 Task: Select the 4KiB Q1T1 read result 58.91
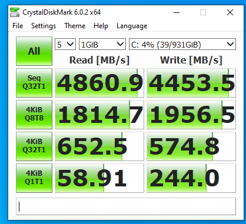point(99,178)
